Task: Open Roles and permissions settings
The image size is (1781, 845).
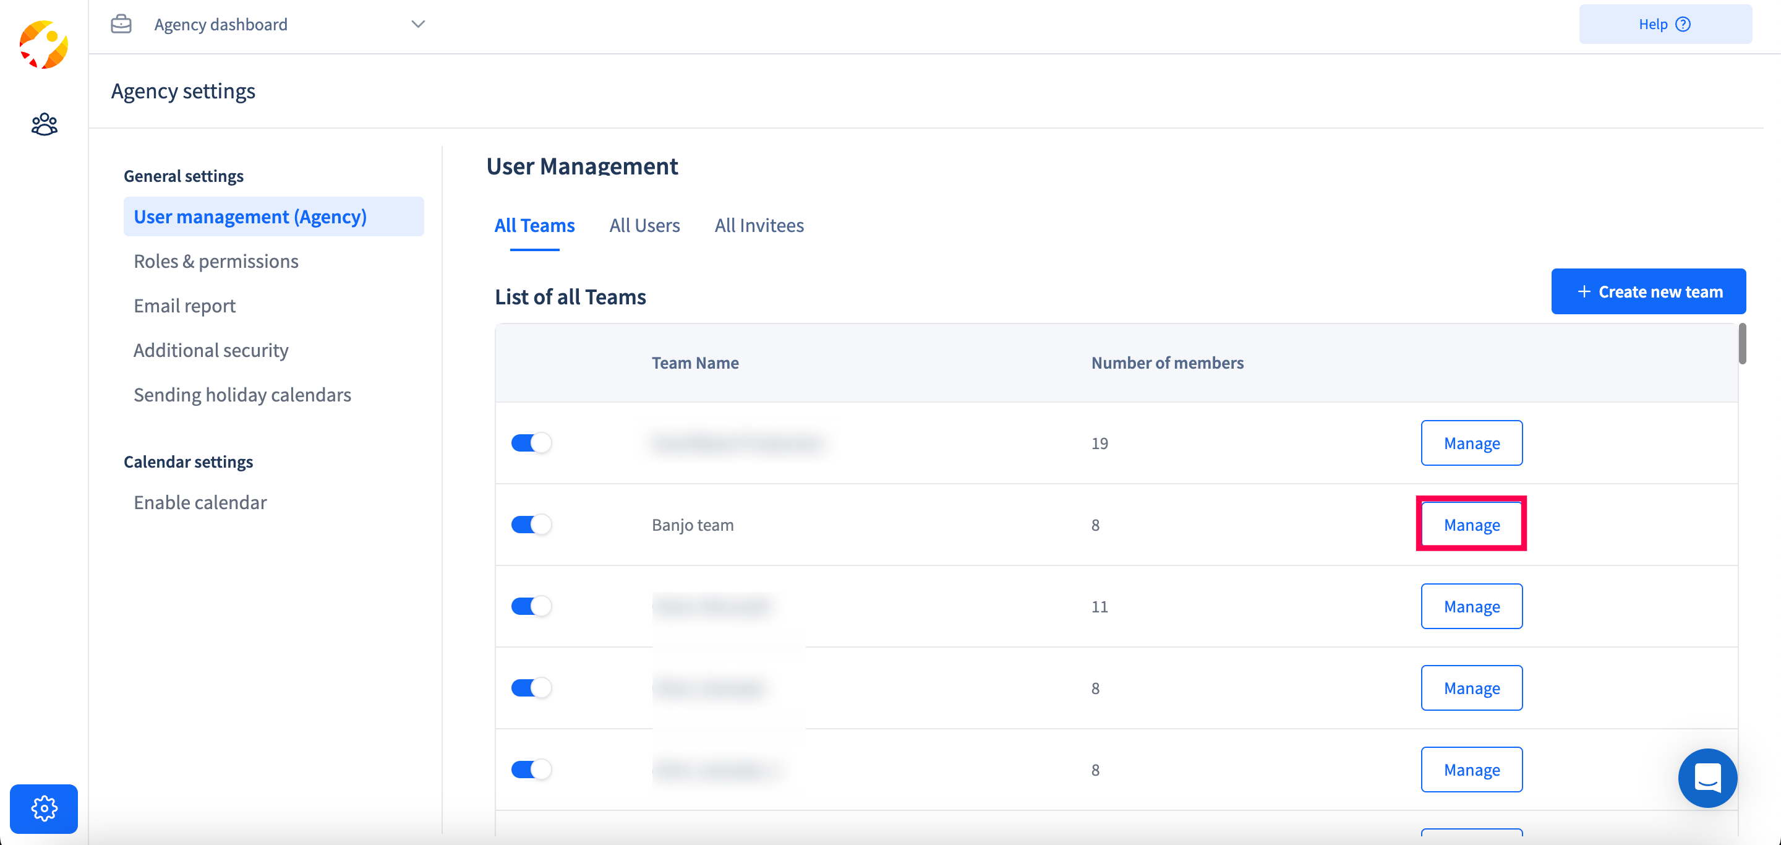Action: pos(216,260)
